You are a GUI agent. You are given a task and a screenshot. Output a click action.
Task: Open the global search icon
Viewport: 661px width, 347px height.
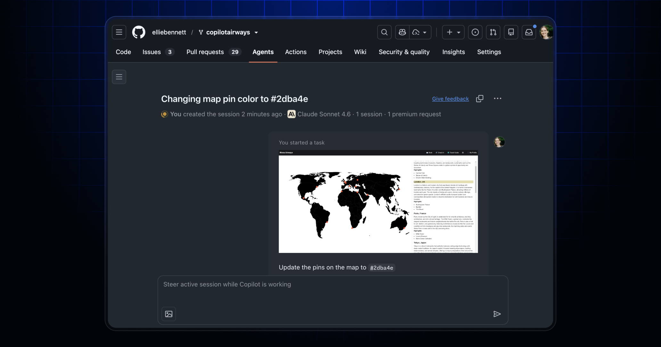tap(384, 32)
